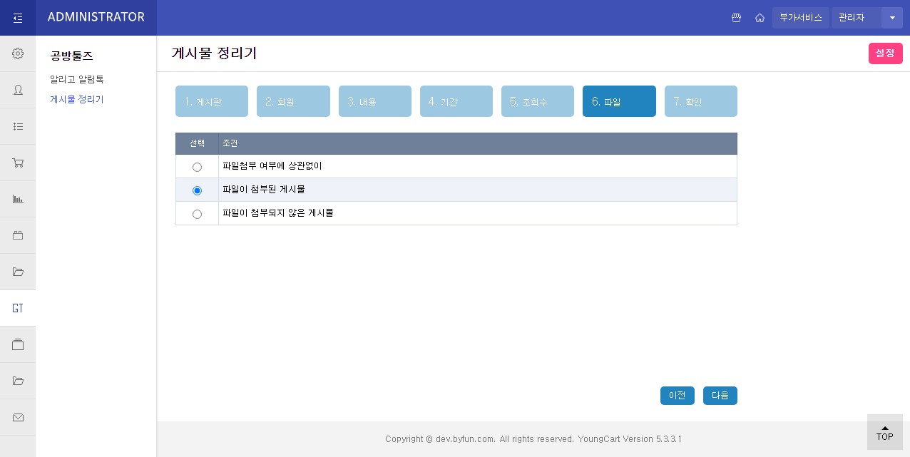Click the red 설정 button
The height and width of the screenshot is (457, 910).
(x=885, y=53)
